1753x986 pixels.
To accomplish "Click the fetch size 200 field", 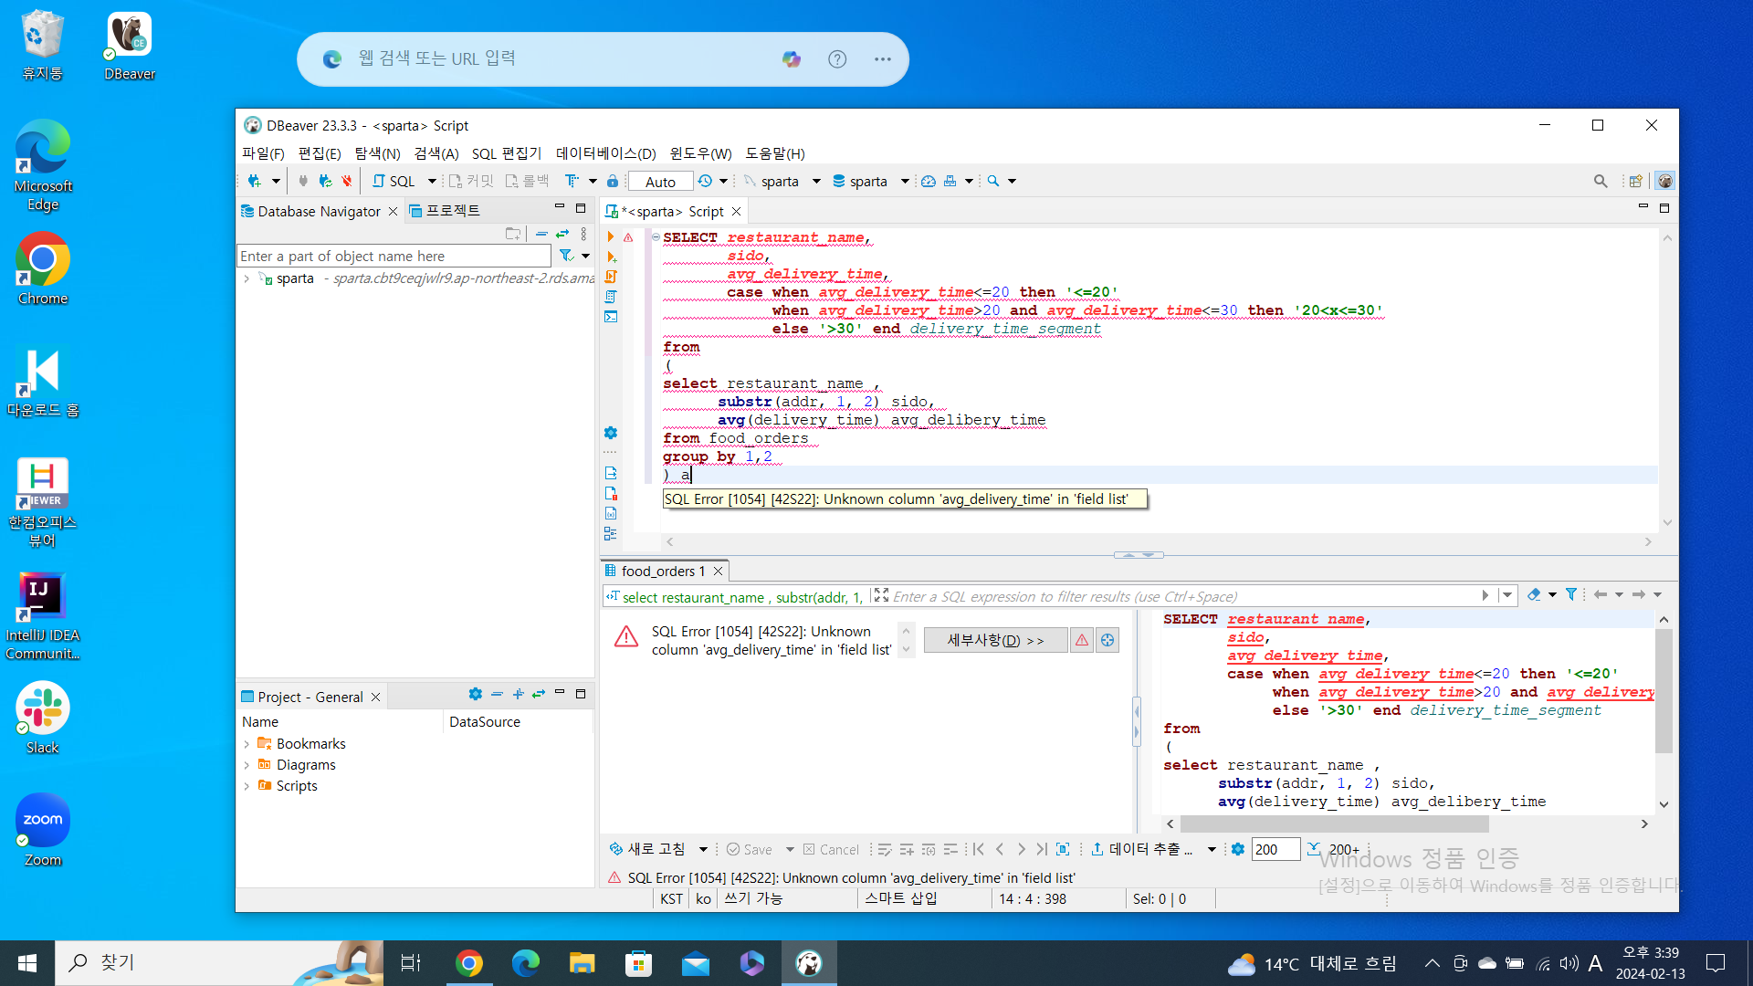I will (x=1275, y=849).
